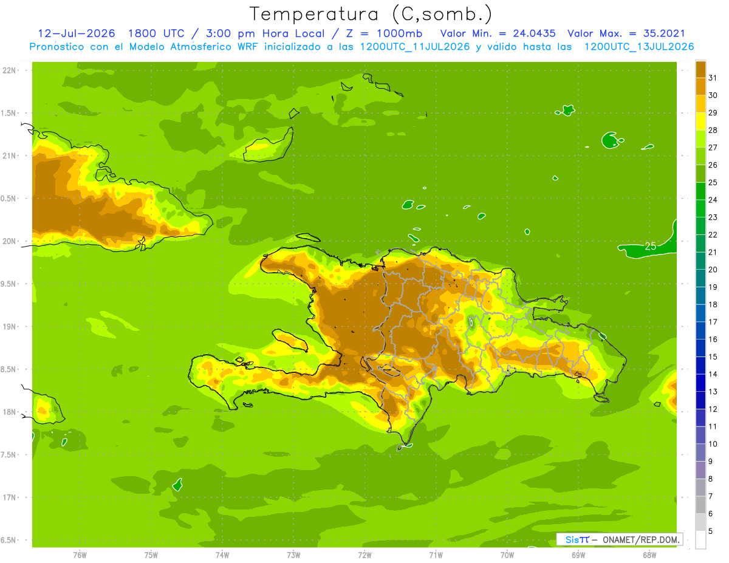This screenshot has width=729, height=563.
Task: Click the '73W' longitude label
Action: [293, 554]
